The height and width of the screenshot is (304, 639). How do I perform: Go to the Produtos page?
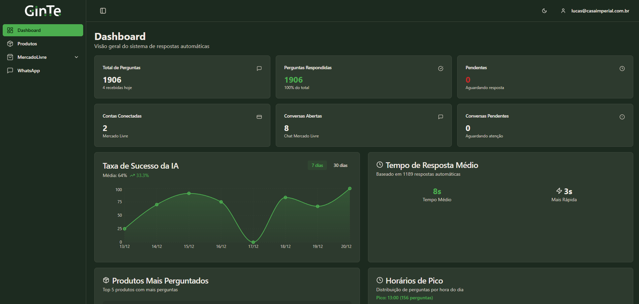pos(43,44)
